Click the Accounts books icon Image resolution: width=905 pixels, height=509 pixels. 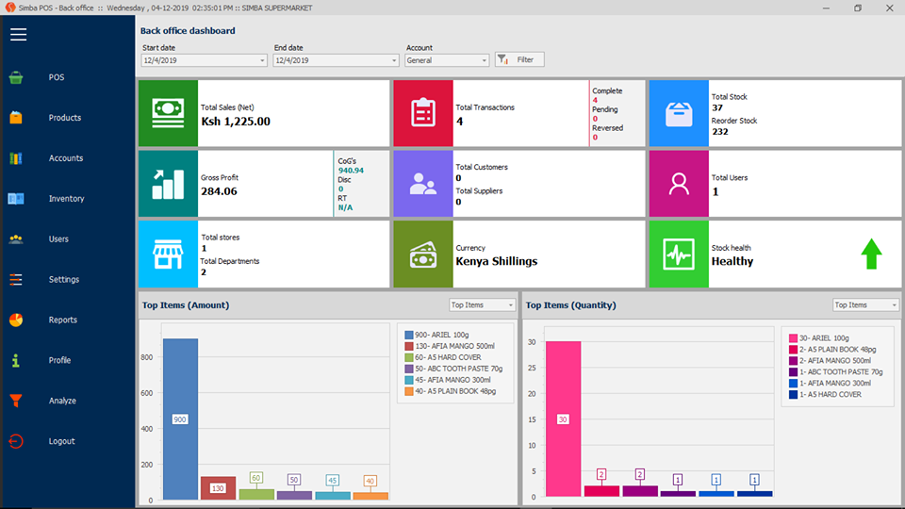(16, 158)
